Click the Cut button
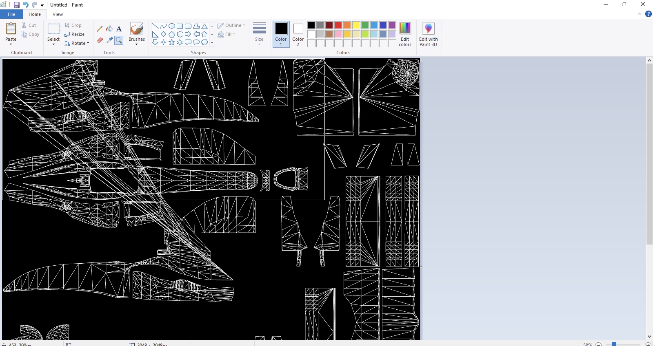This screenshot has width=653, height=346. (x=29, y=25)
